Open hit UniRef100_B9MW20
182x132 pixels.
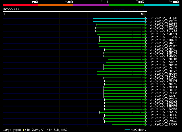pos(163,56)
